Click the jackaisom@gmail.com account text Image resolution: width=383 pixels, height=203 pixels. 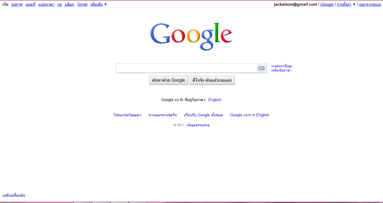(295, 4)
